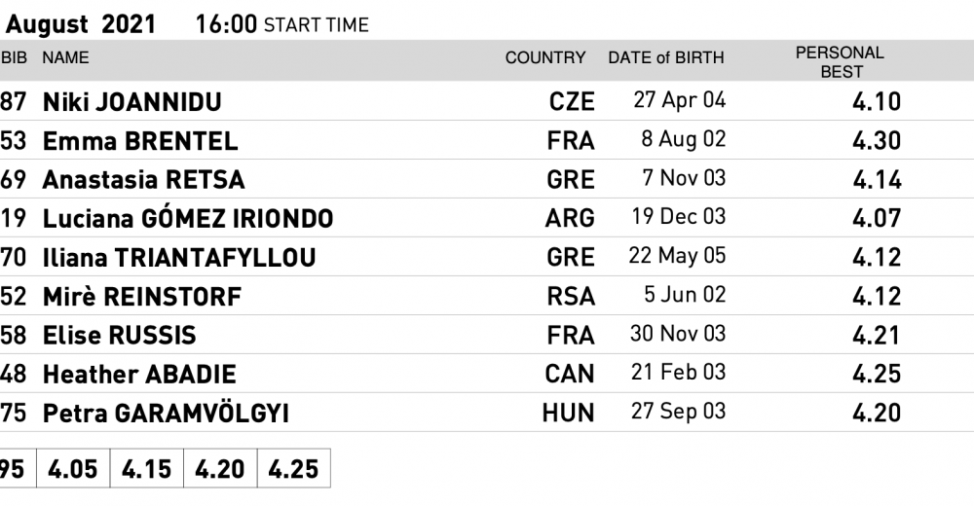Select athlete name Emma BRENTEL
974x506 pixels.
[x=140, y=141]
